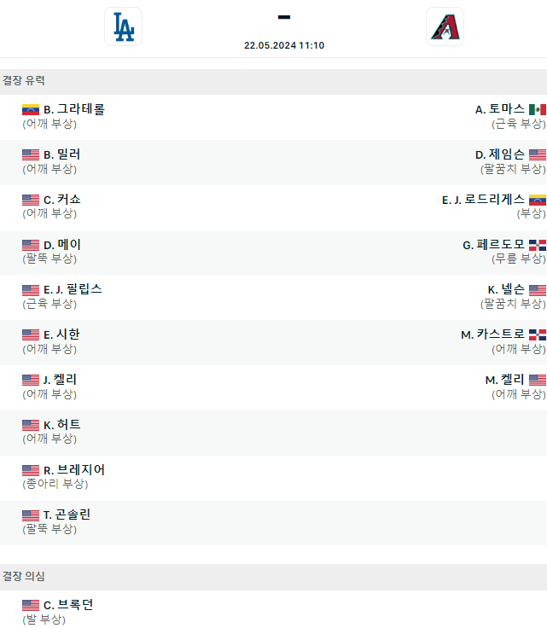
Task: Open player B. 밀러
Action: click(x=62, y=154)
